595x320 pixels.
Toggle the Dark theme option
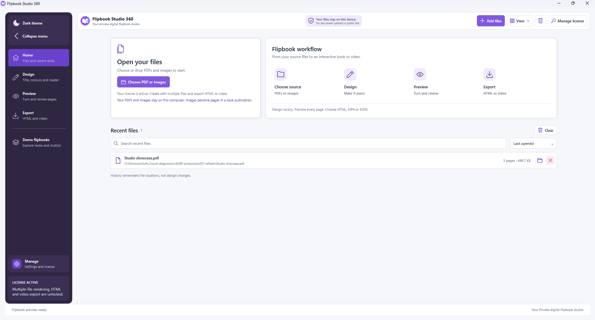click(39, 23)
